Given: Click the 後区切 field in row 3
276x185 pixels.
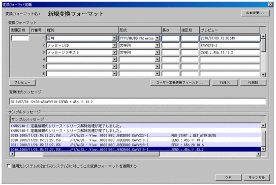Looking at the screenshot, I should [190, 52].
